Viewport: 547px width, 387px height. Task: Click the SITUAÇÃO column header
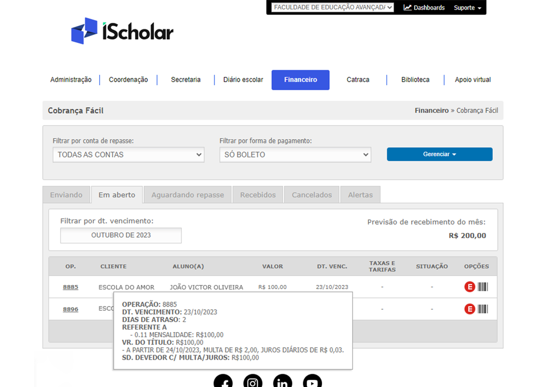432,266
